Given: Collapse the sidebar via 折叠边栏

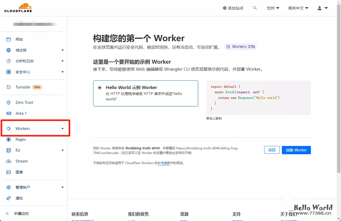Looking at the screenshot, I should click(x=17, y=213).
